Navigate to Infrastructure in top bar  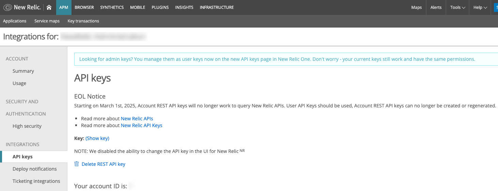coord(216,7)
